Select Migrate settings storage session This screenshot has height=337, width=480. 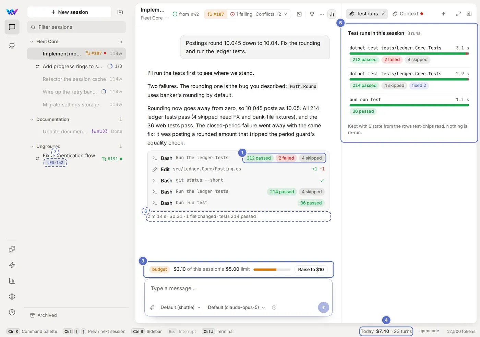(76, 104)
